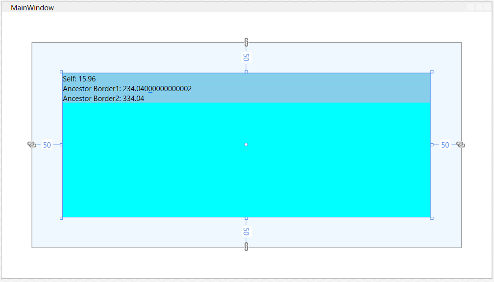Click the MainWindow title text
Viewport: 494px width, 282px height.
click(x=32, y=7)
